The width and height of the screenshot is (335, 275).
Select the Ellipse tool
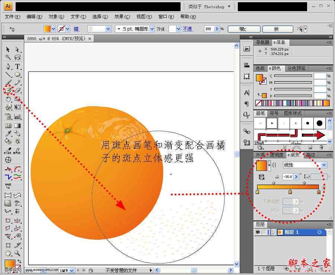[17, 74]
